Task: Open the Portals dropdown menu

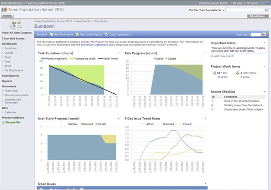Action: coord(42,35)
